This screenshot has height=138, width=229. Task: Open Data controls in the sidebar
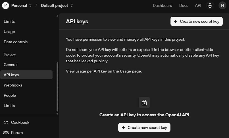pyautogui.click(x=16, y=42)
